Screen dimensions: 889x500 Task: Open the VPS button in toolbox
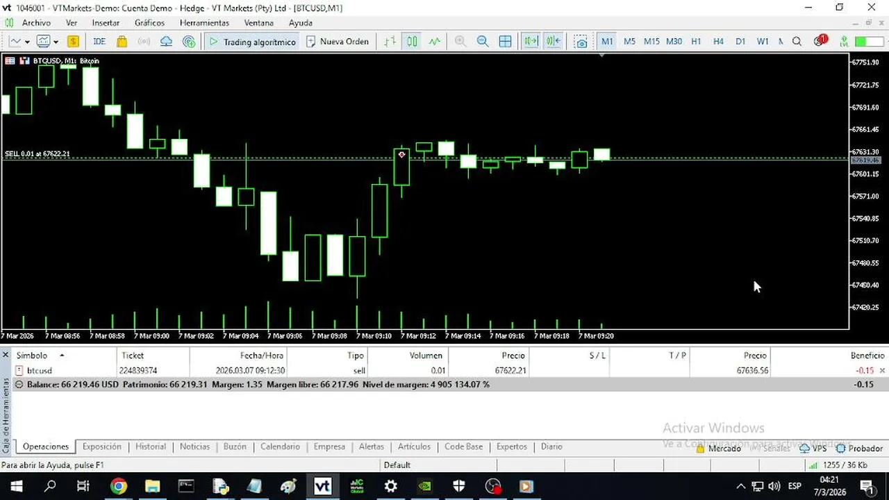pyautogui.click(x=813, y=449)
